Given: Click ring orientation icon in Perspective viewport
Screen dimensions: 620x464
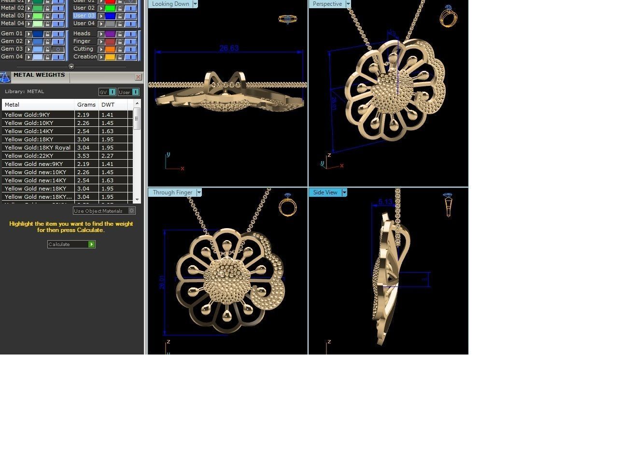Looking at the screenshot, I should point(448,16).
